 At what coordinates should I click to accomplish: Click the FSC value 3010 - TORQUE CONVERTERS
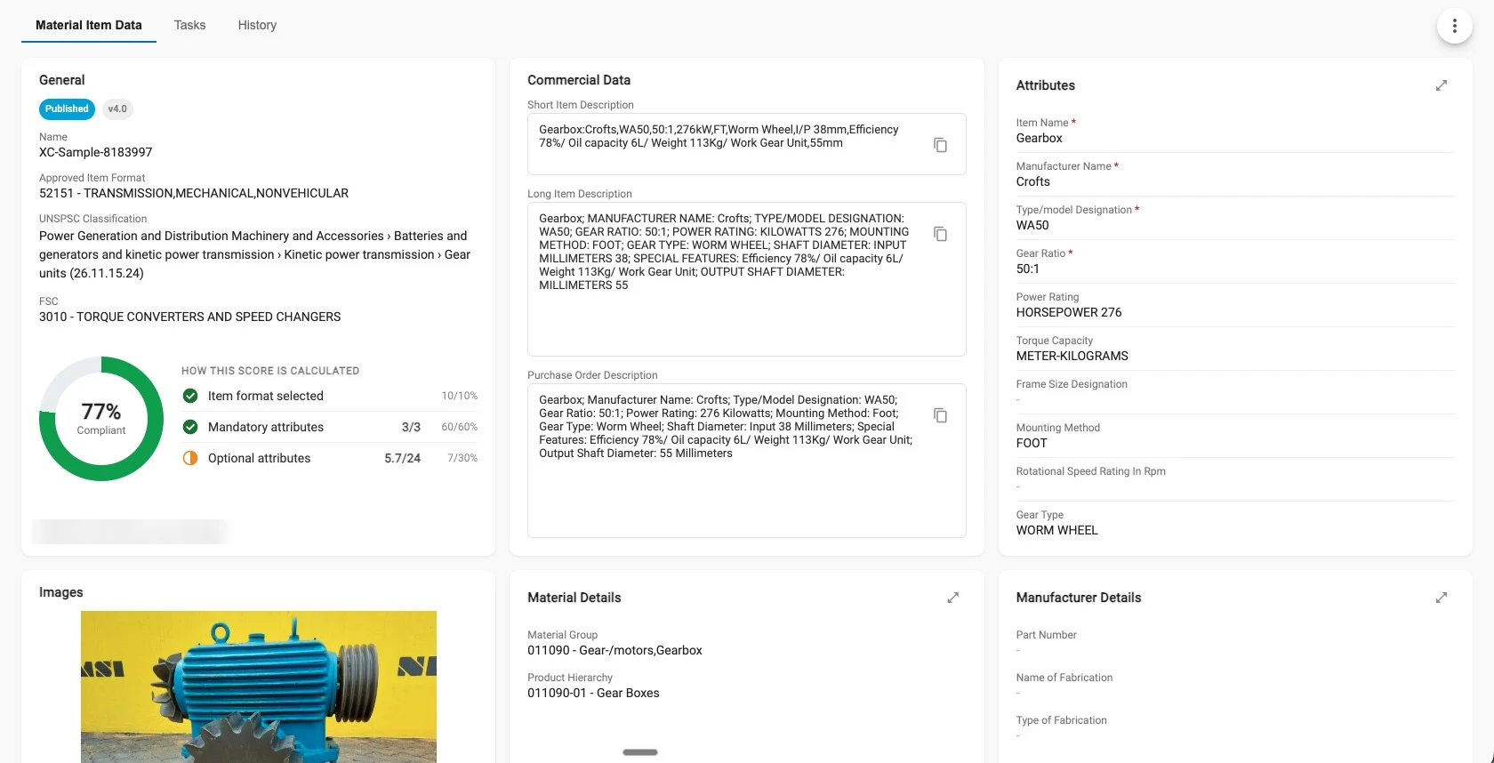tap(190, 317)
